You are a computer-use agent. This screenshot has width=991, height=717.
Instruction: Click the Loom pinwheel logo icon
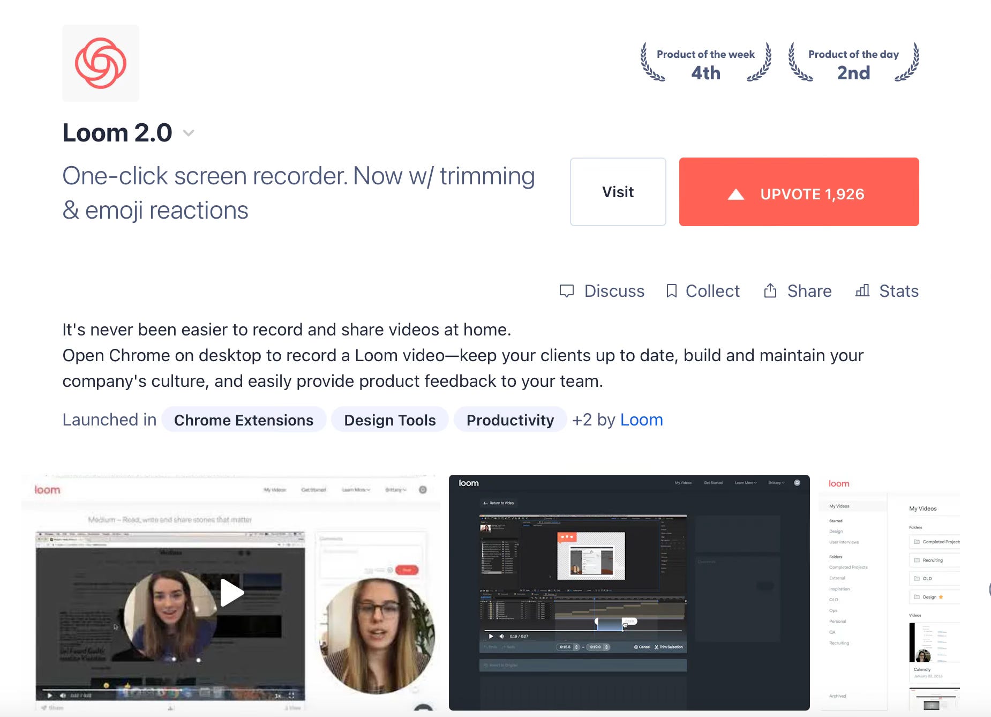(101, 63)
